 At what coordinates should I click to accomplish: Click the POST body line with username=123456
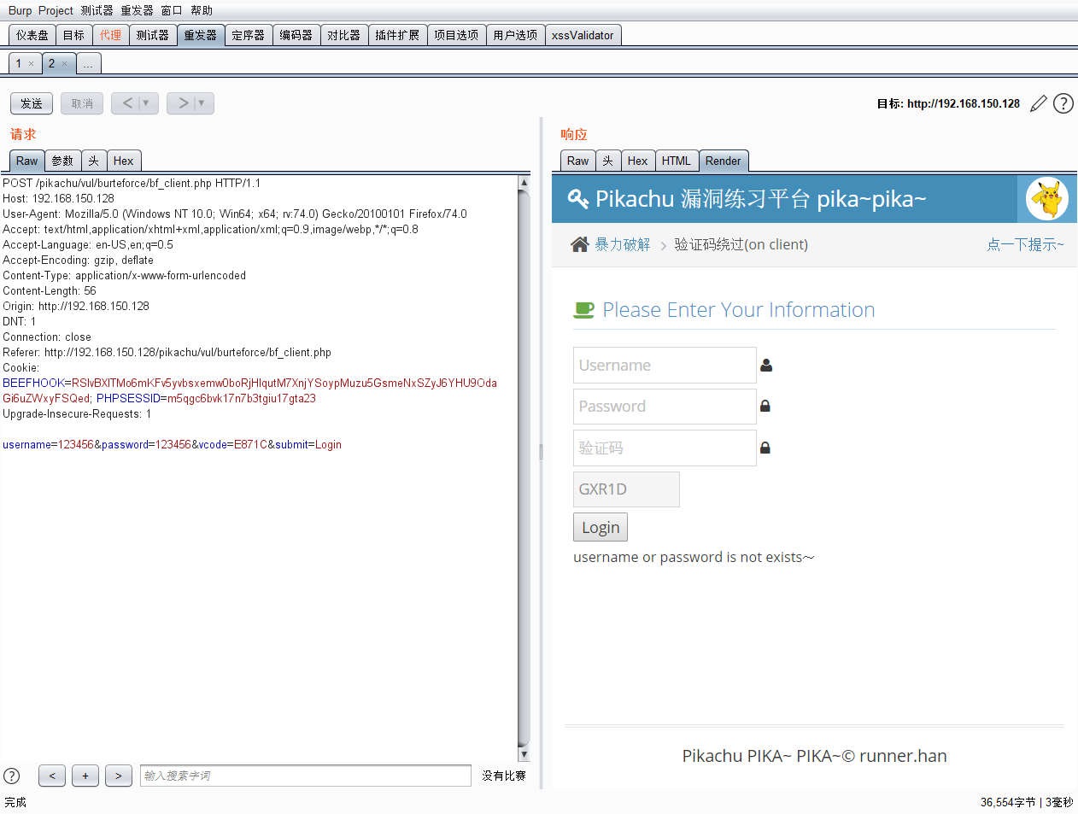pos(172,444)
